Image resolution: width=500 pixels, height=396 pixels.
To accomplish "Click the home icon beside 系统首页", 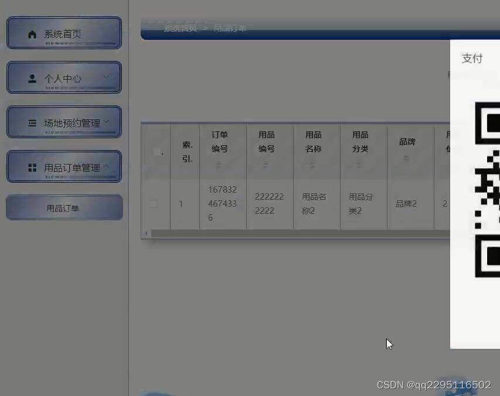I will coord(32,34).
